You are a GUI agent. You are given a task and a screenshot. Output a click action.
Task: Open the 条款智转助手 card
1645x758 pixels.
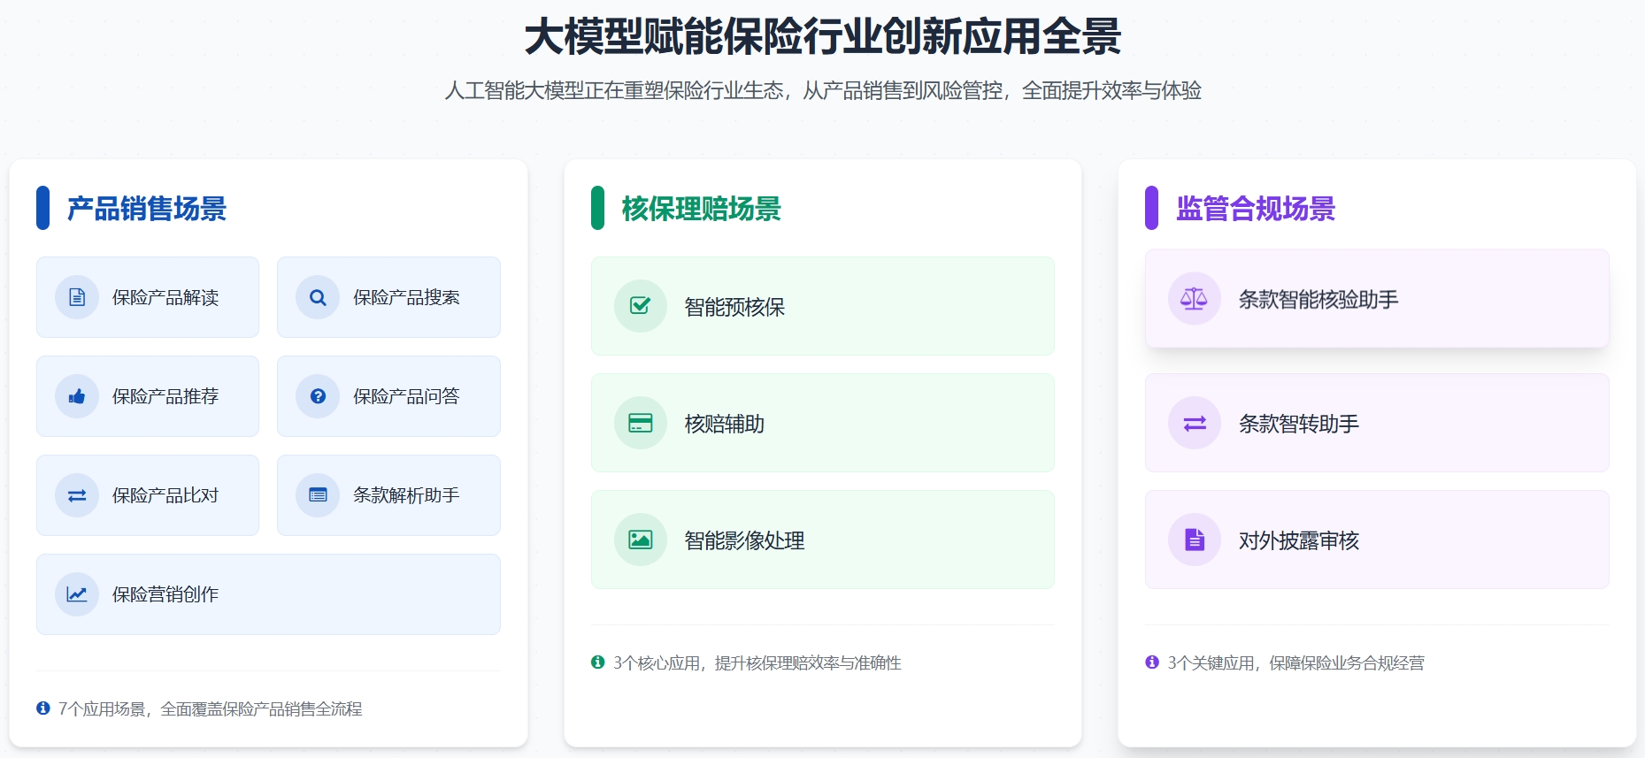coord(1376,423)
